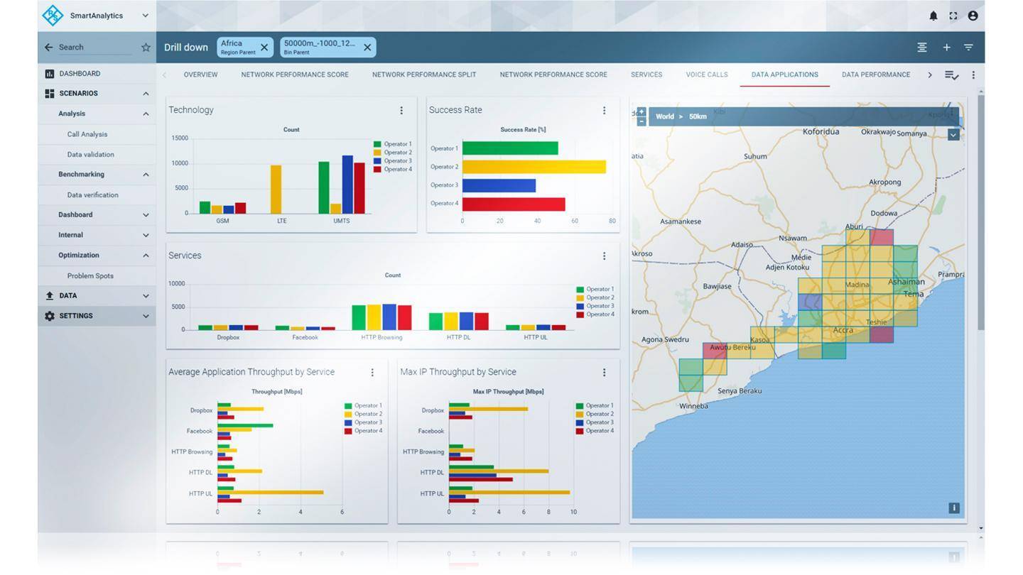Image resolution: width=1023 pixels, height=575 pixels.
Task: Collapse the Benchmarking section
Action: [146, 175]
